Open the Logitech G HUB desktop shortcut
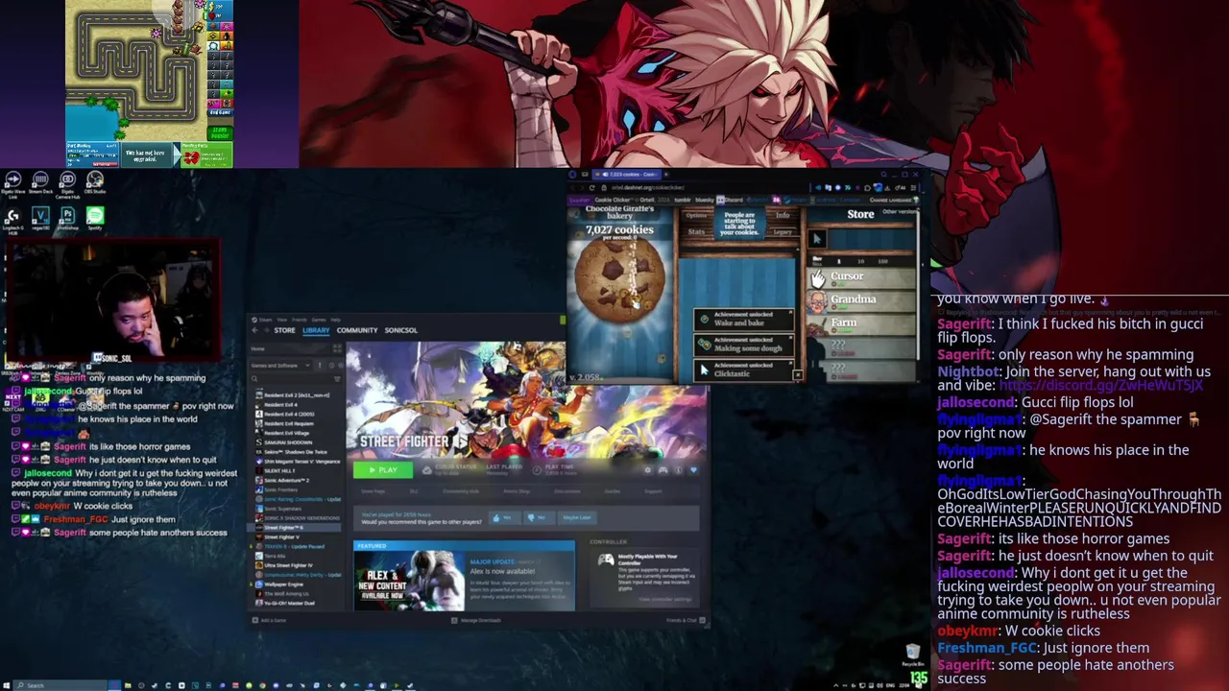1229x691 pixels. tap(13, 220)
